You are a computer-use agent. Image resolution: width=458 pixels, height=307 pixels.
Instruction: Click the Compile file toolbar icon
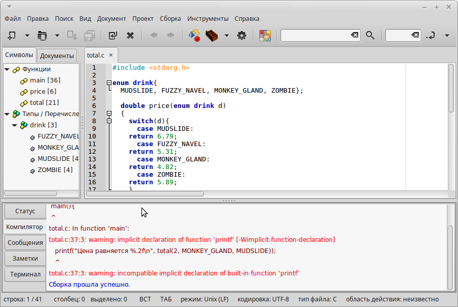[194, 36]
